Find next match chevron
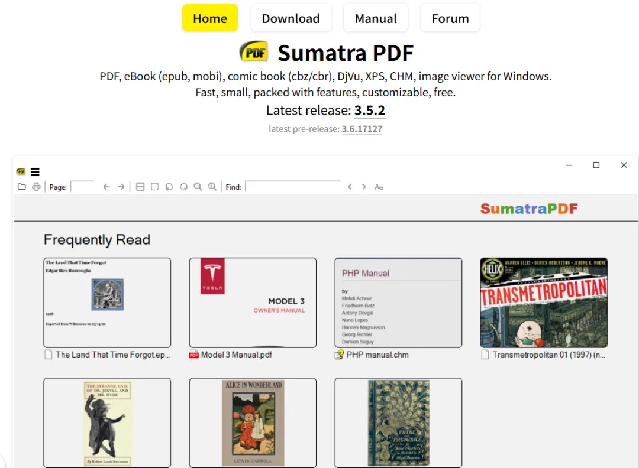Image resolution: width=639 pixels, height=468 pixels. [364, 187]
